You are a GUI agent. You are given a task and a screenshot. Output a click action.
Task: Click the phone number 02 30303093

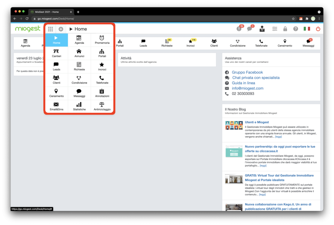click(x=243, y=94)
